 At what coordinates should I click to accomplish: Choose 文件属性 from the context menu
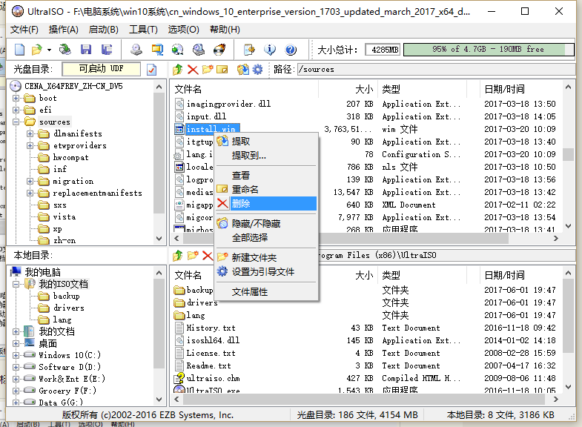(266, 292)
